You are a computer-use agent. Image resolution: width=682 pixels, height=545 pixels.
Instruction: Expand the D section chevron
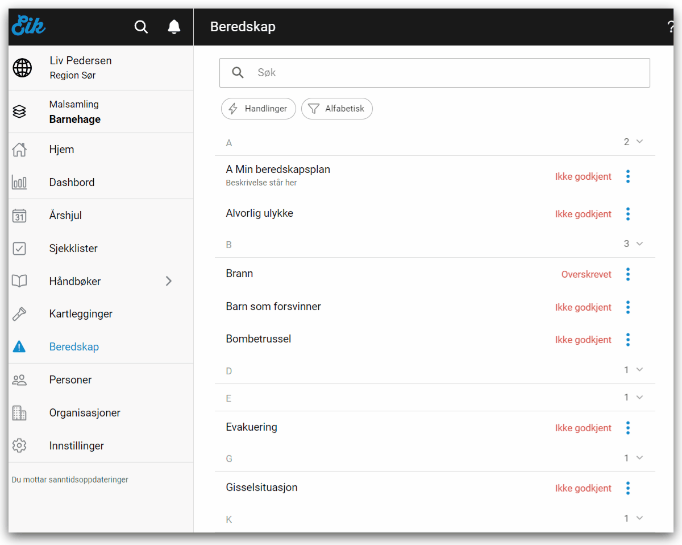coord(639,370)
